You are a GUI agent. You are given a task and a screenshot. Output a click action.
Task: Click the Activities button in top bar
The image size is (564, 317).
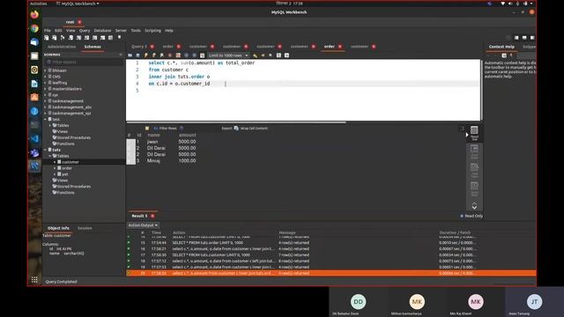click(x=39, y=4)
